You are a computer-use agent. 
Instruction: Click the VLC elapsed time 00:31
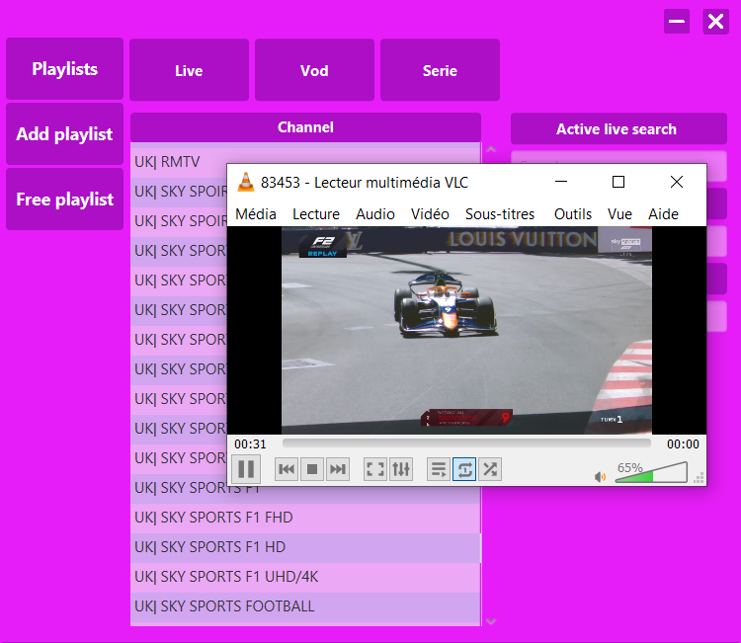tap(250, 444)
